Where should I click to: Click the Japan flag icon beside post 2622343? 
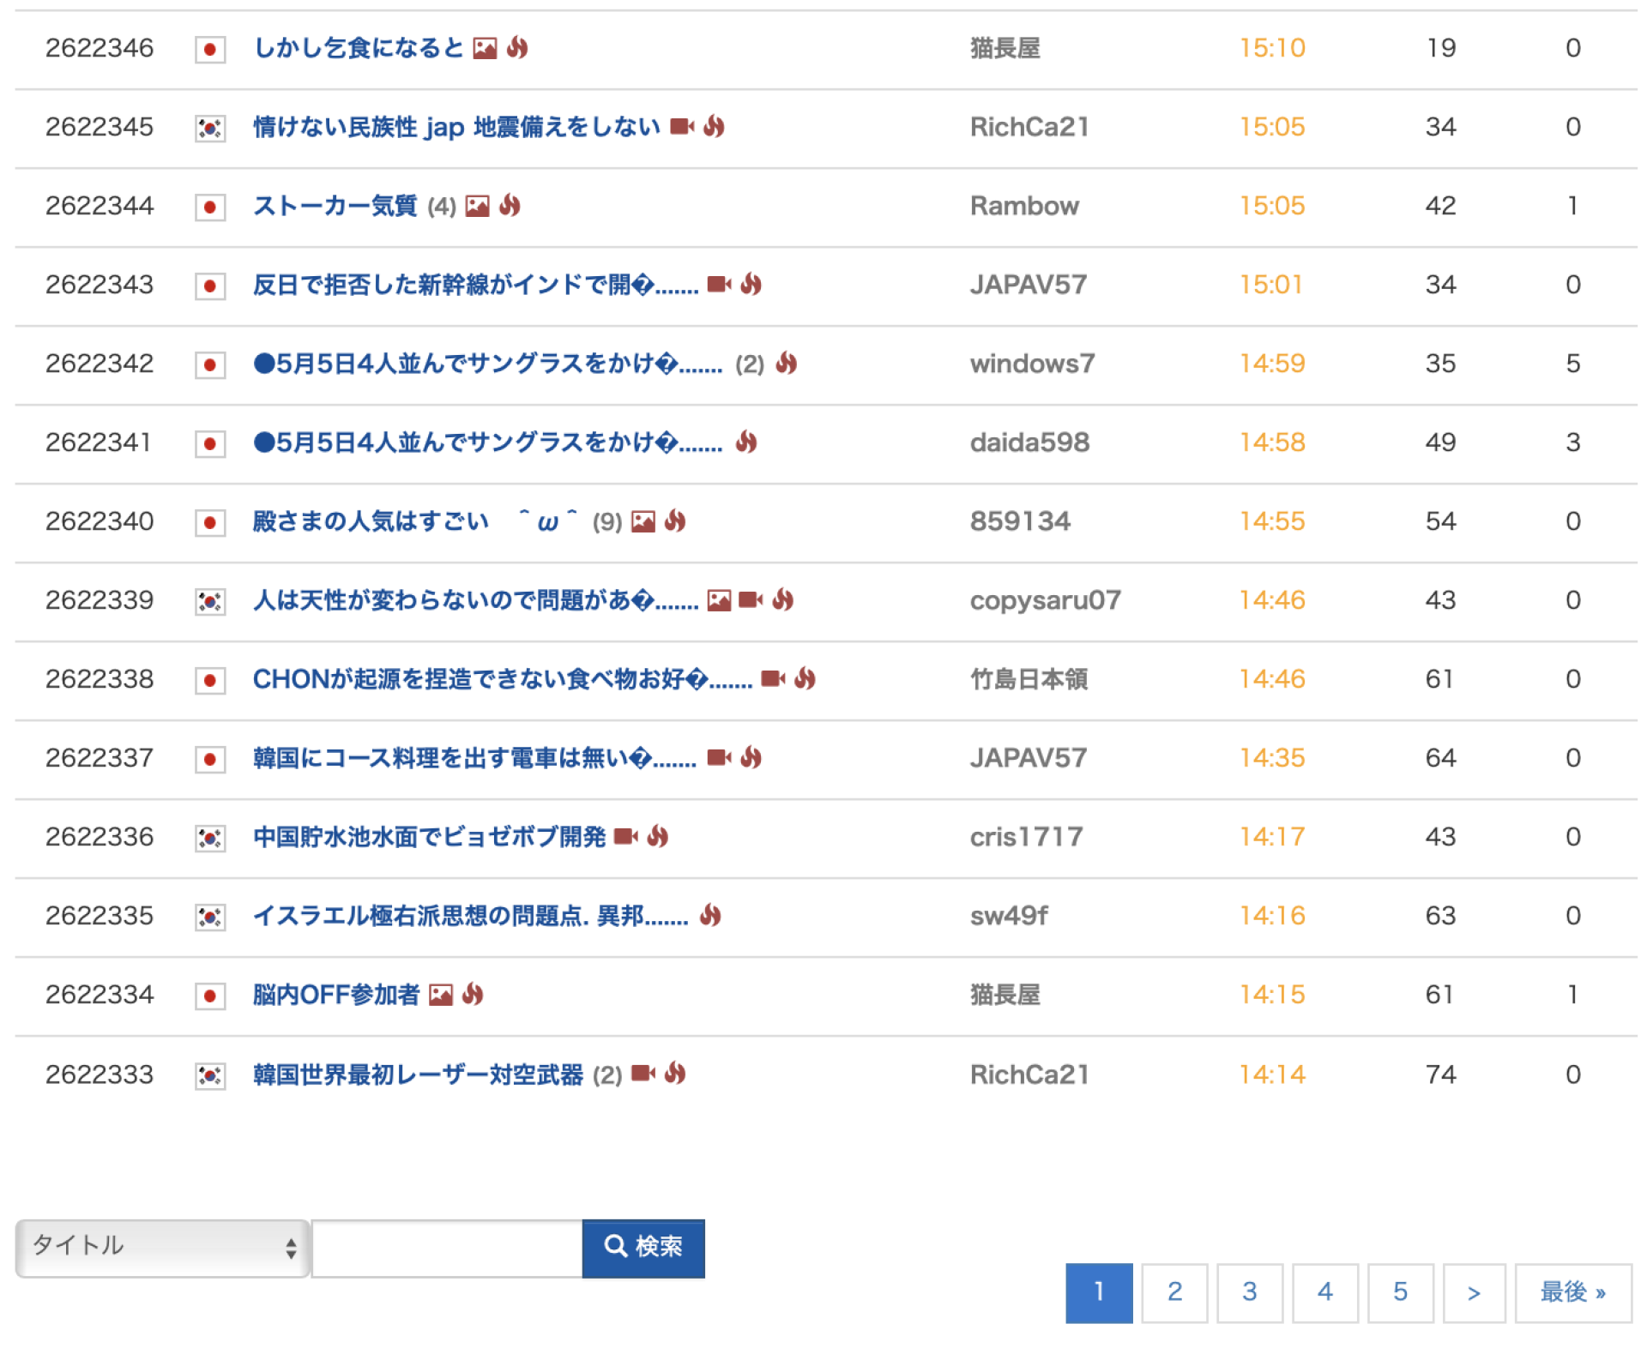point(210,286)
